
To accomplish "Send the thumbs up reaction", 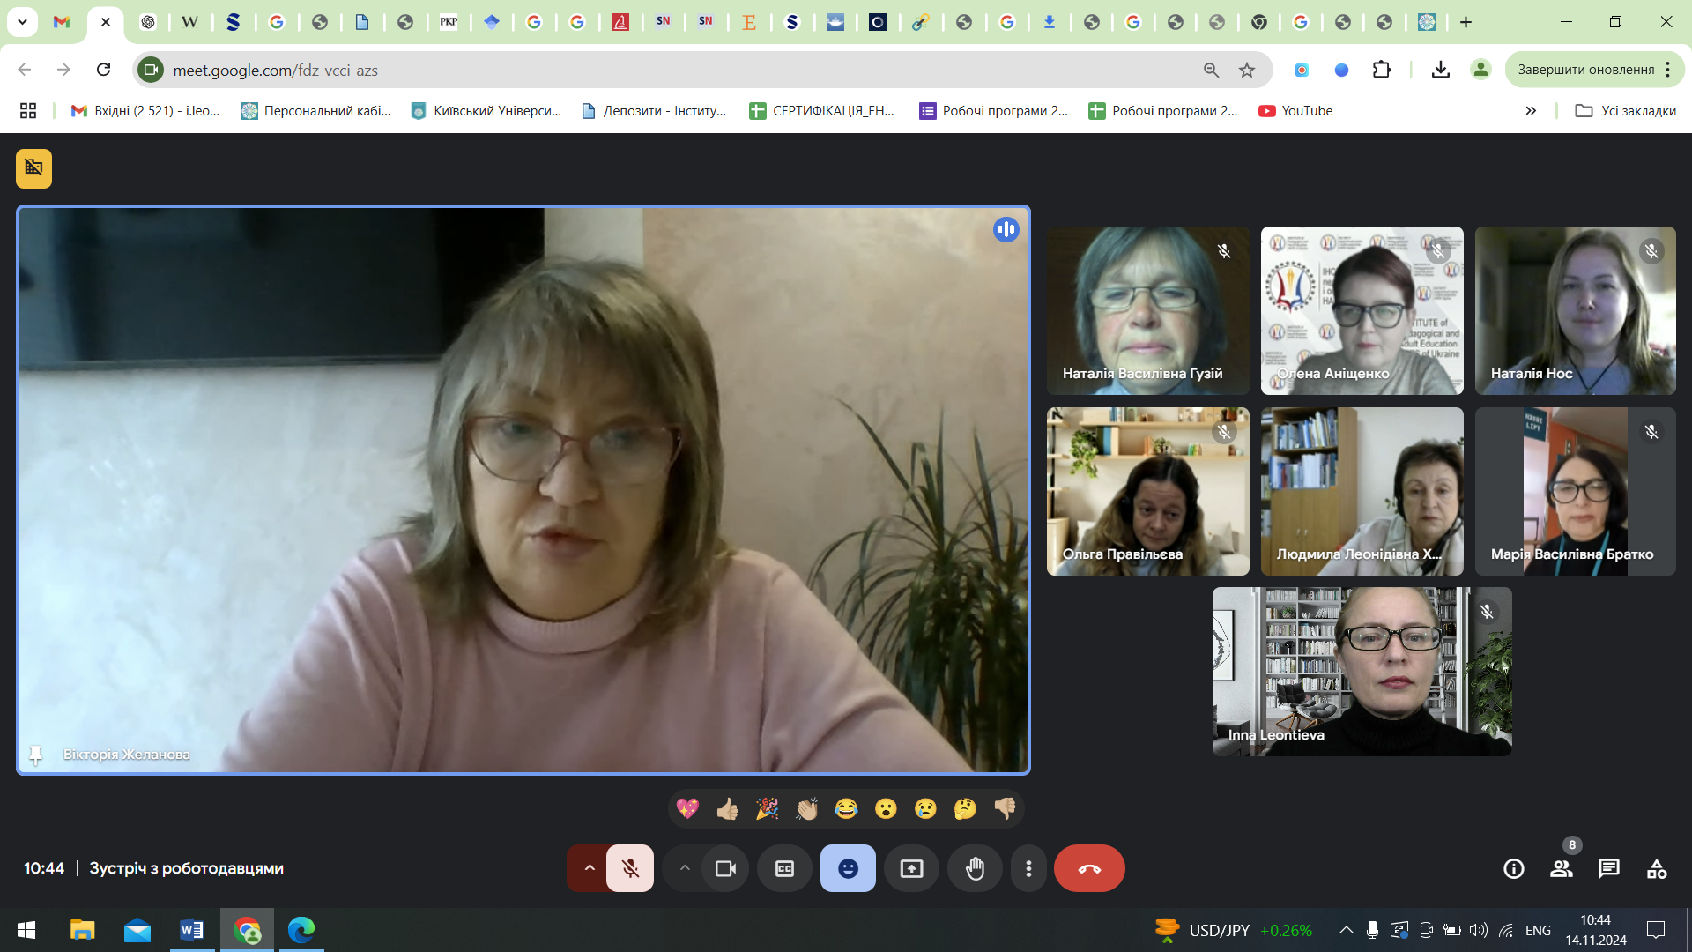I will pos(727,808).
